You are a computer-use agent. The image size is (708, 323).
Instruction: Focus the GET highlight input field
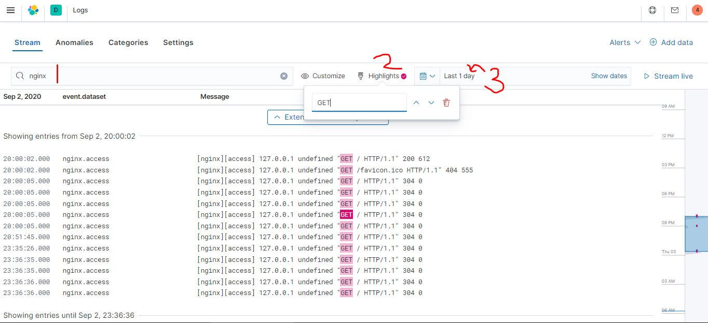359,102
